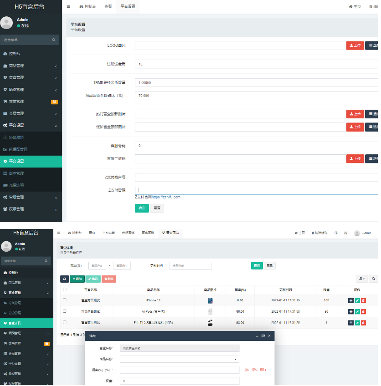The width and height of the screenshot is (381, 386).
Task: Click FIIL T1 XS product thumbnail
Action: [x=210, y=323]
